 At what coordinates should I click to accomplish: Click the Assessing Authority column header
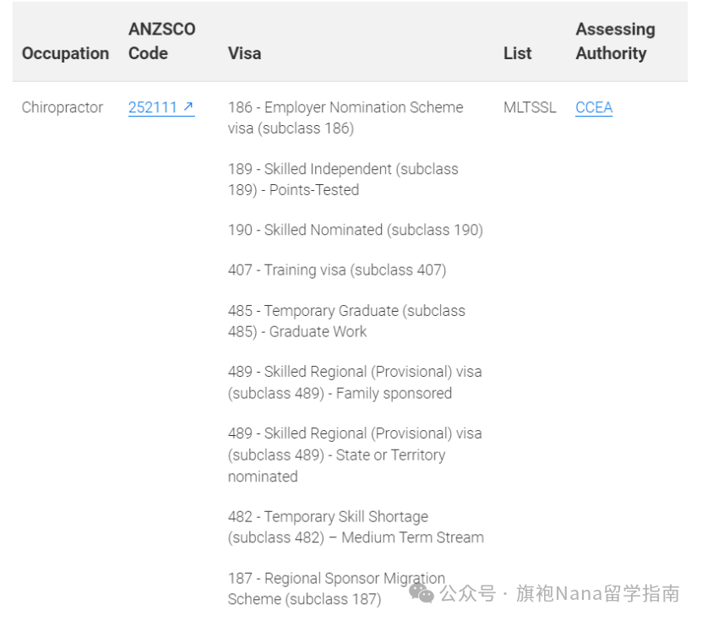[x=615, y=41]
